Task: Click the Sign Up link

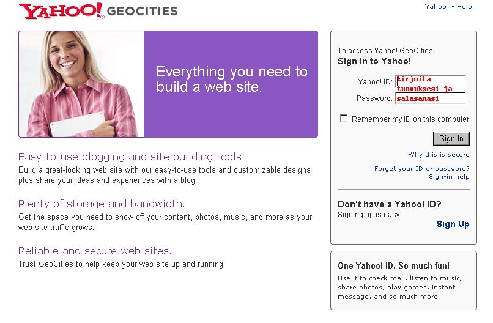Action: point(453,224)
